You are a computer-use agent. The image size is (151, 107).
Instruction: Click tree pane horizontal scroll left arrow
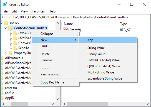coord(3,104)
